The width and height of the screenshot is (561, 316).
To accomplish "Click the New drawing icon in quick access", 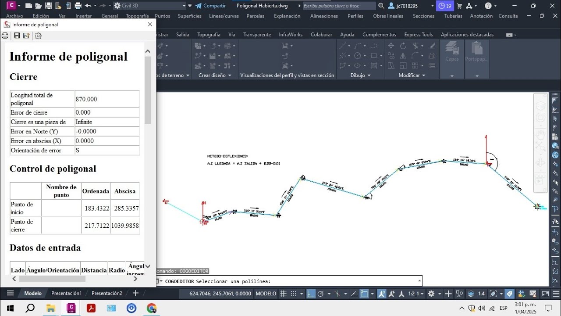I will (x=29, y=6).
